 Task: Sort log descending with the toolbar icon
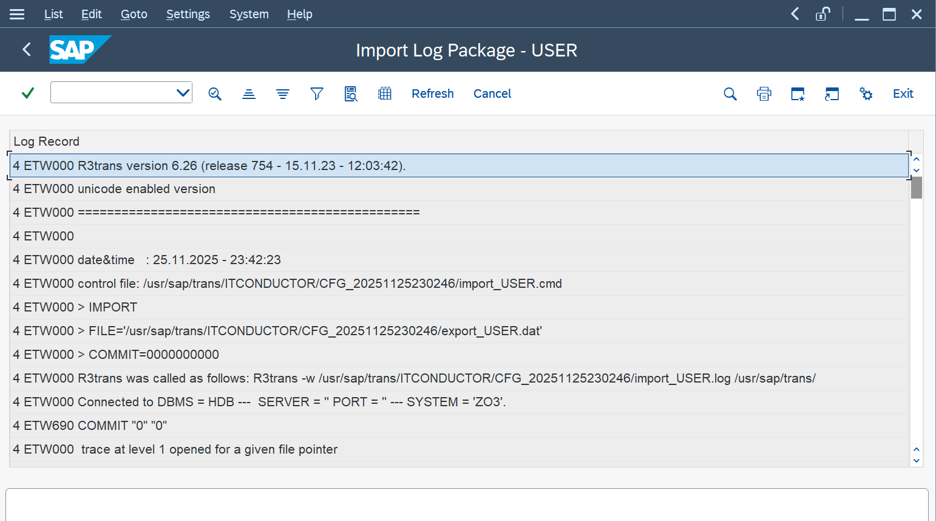[283, 94]
